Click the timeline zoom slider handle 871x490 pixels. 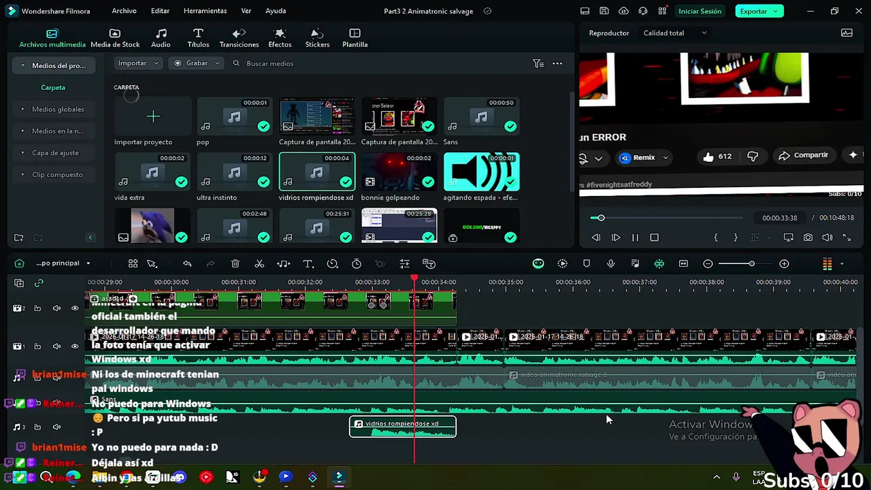click(751, 263)
